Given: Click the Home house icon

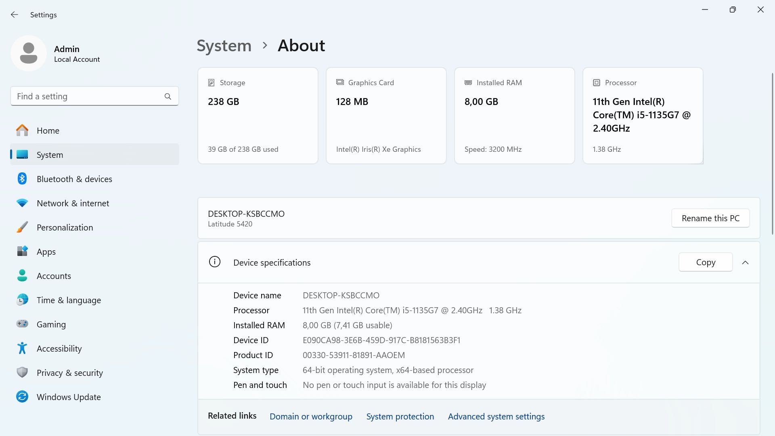Looking at the screenshot, I should 22,130.
